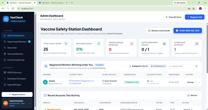Click the 10 vials acoustic tests value

click(x=150, y=81)
